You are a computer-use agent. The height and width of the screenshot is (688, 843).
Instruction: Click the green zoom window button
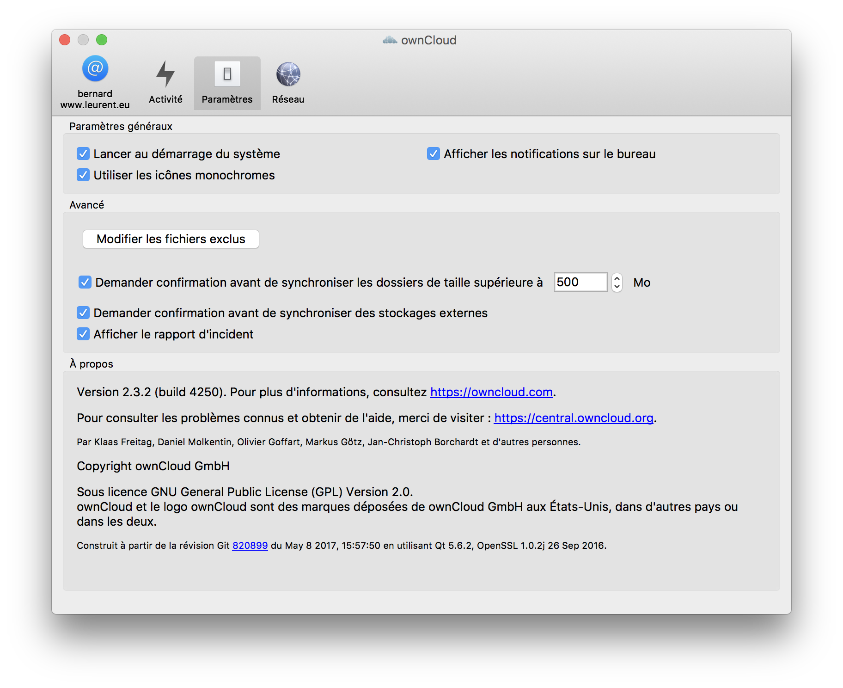click(102, 40)
